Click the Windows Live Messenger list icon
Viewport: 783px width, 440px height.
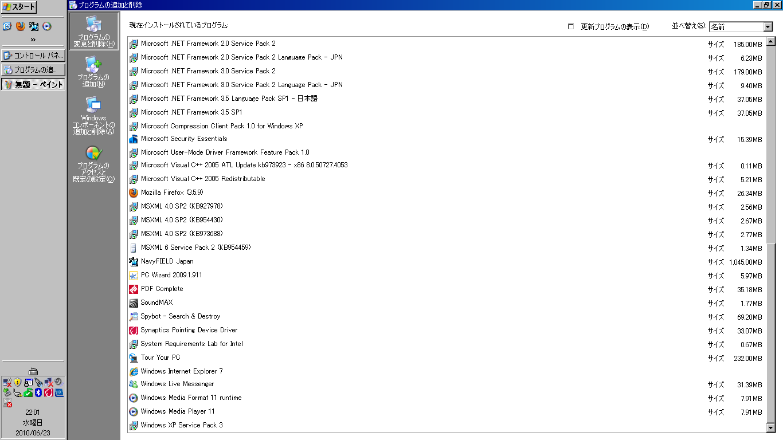(134, 384)
